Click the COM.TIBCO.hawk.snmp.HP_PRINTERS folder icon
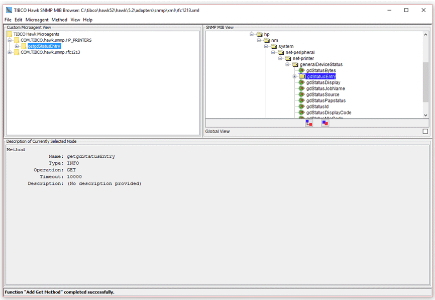The height and width of the screenshot is (300, 435). click(x=17, y=40)
